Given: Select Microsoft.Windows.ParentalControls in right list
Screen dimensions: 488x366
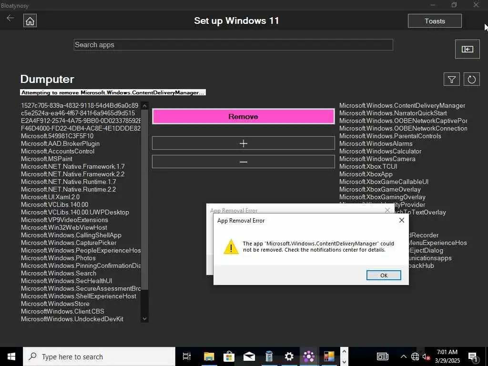Looking at the screenshot, I should [390, 136].
